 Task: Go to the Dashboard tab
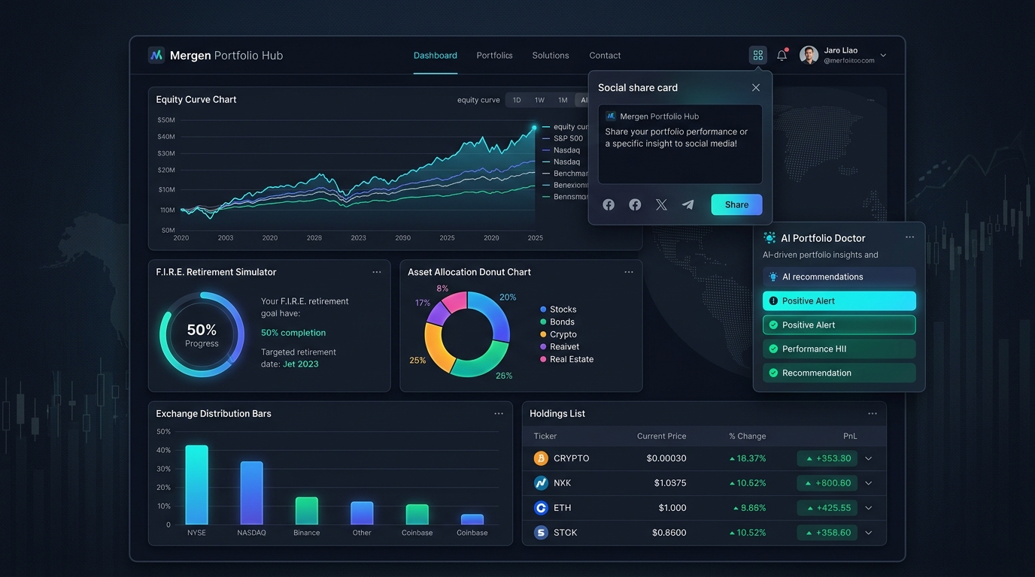click(x=436, y=56)
